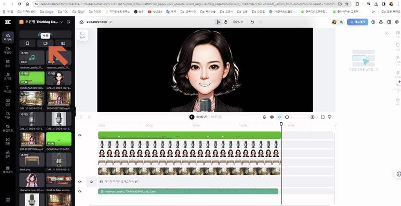Click timeline zoom in plus button
401x206 pixels.
pos(312,117)
